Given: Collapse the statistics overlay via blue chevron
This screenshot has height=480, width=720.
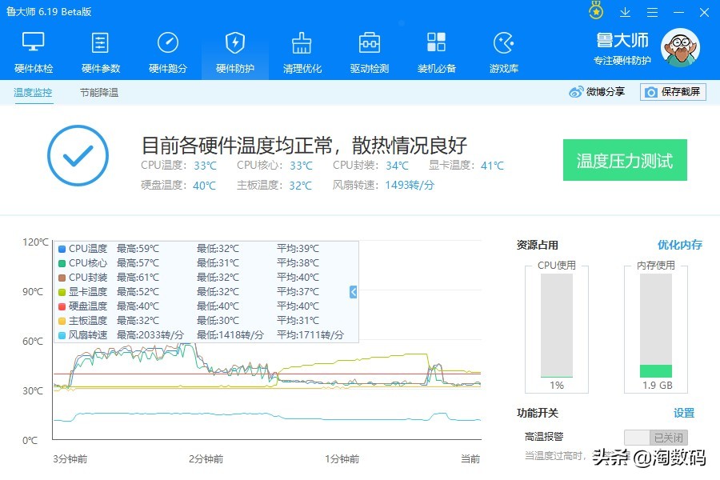Looking at the screenshot, I should tap(352, 292).
